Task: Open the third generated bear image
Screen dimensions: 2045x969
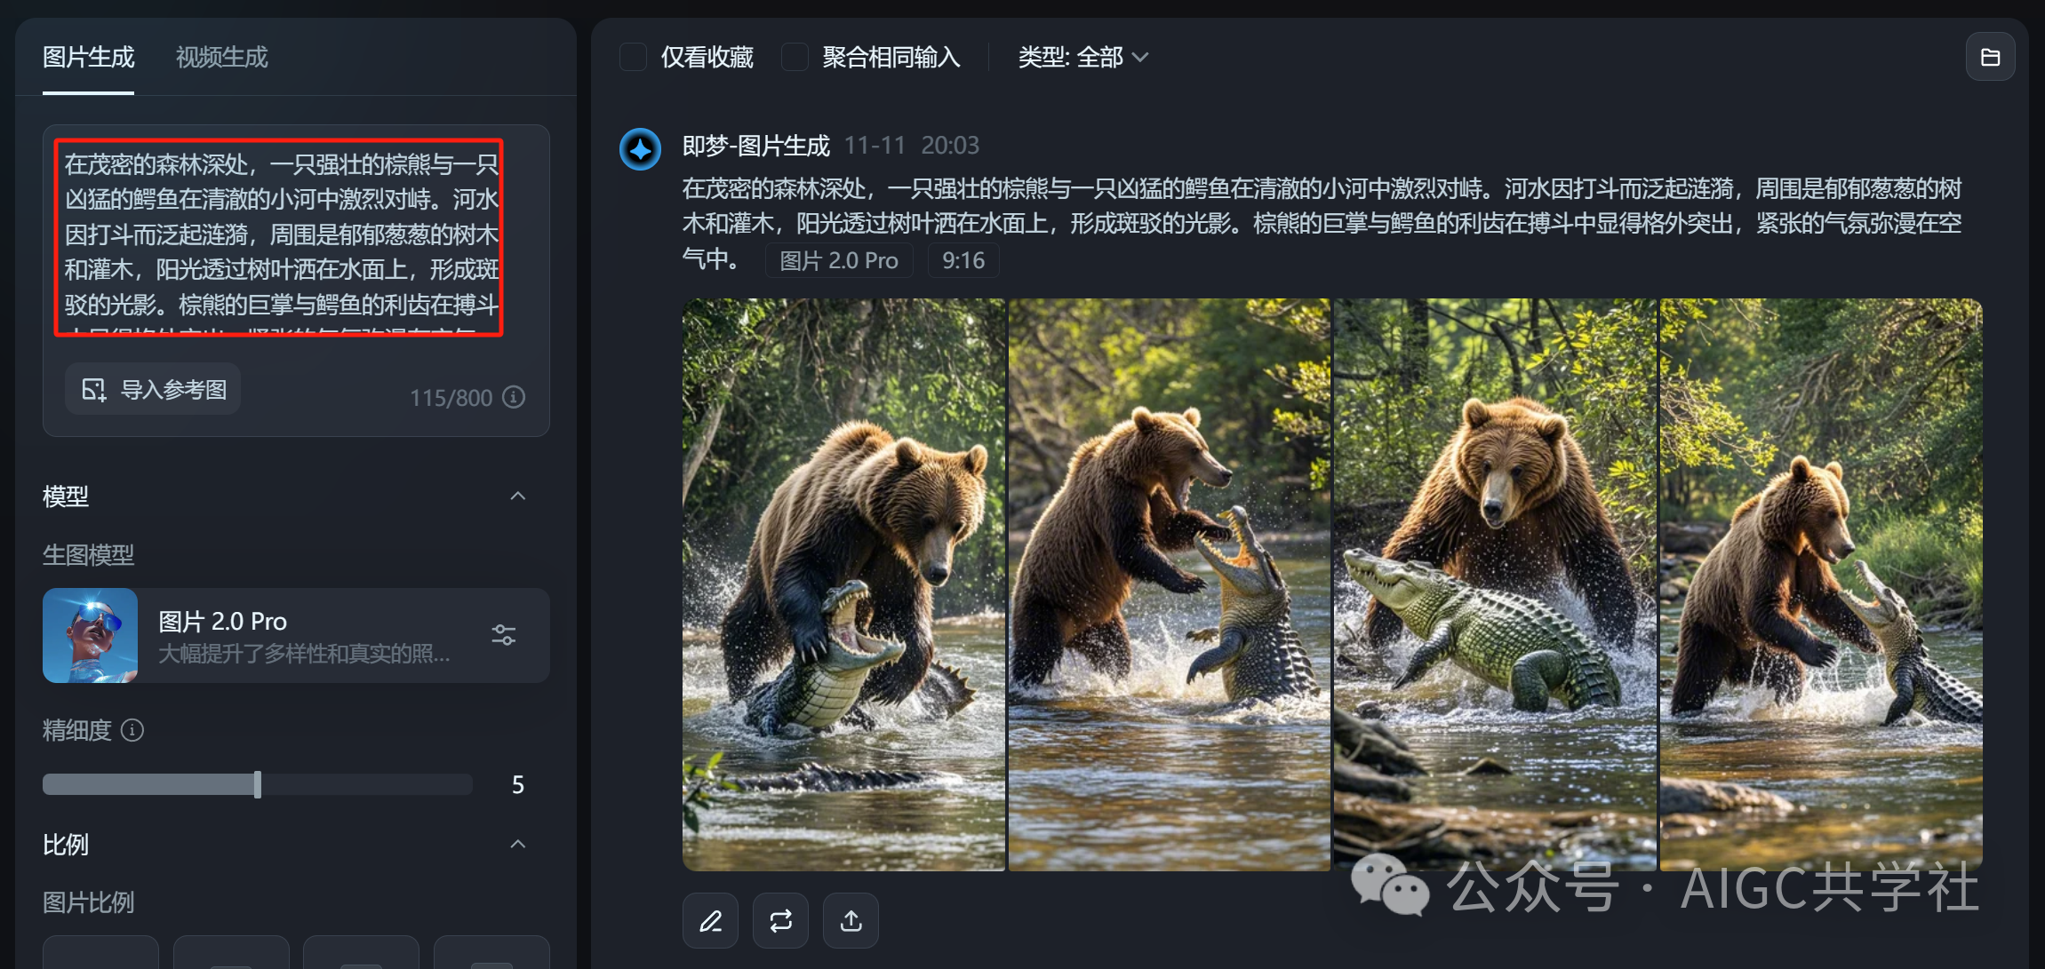Action: point(1495,584)
